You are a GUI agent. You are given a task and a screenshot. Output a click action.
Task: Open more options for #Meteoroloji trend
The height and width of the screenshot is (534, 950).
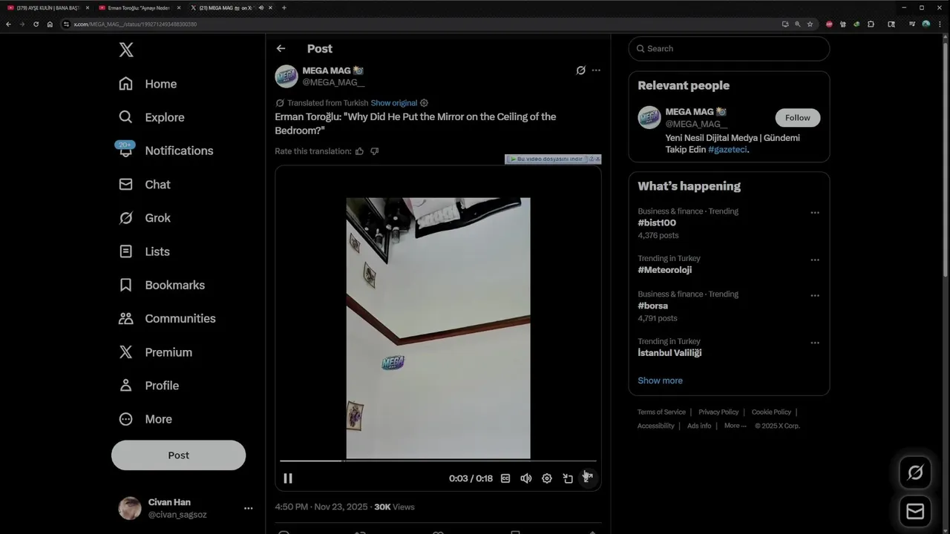(x=815, y=260)
